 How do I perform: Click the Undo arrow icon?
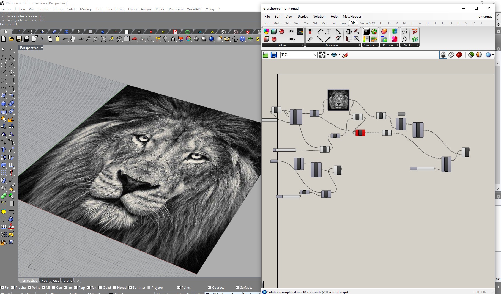[x=65, y=39]
